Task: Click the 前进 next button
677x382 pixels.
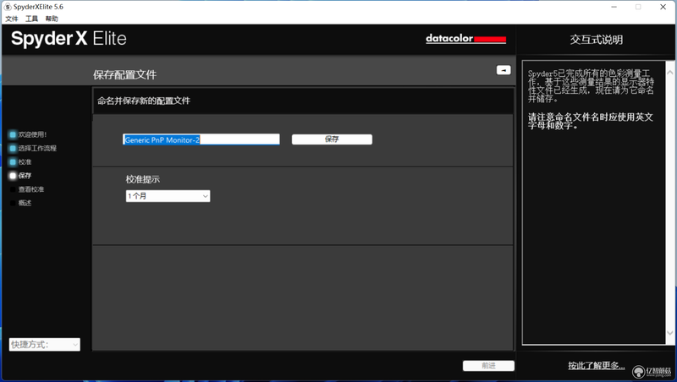Action: tap(488, 366)
